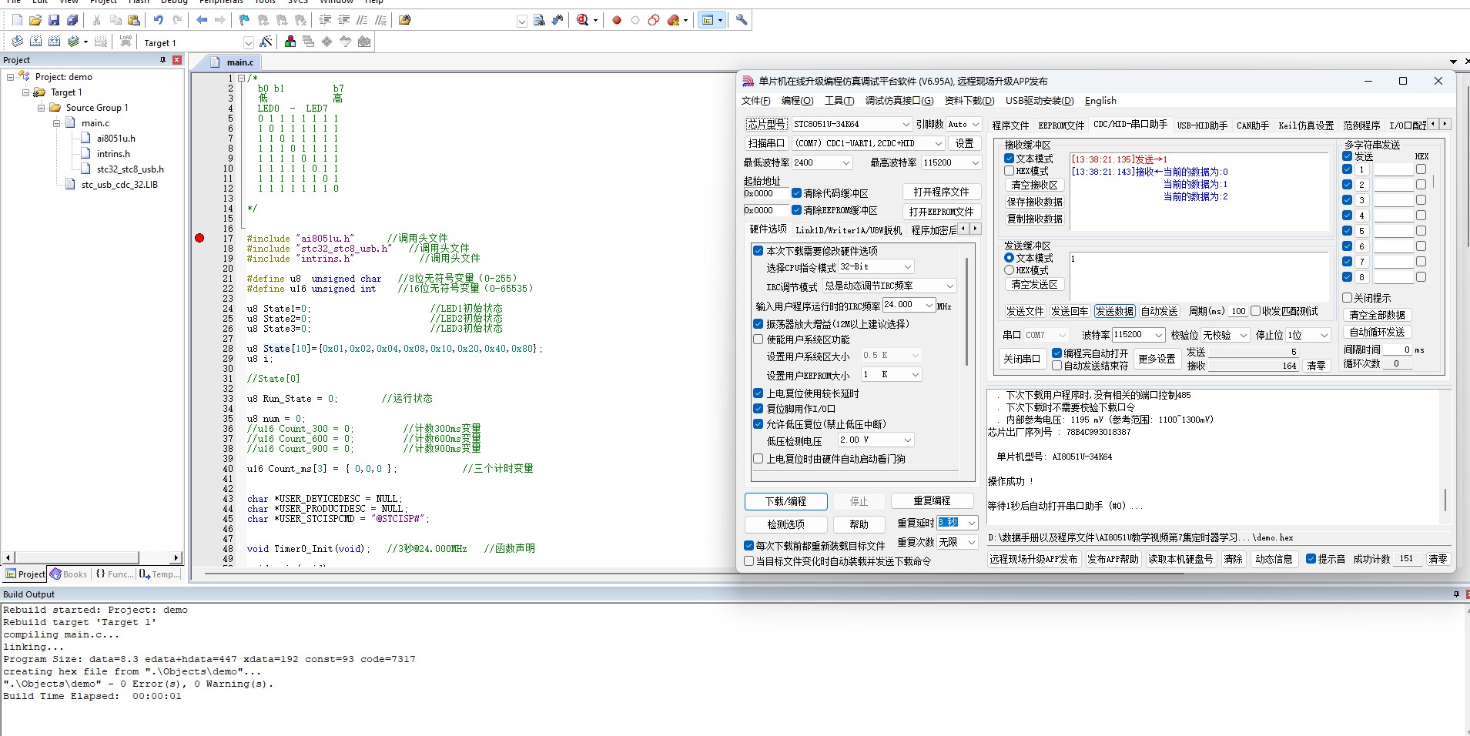Click the Manage Project Items colored blocks icon
Screen dimensions: 1470x736
(290, 42)
